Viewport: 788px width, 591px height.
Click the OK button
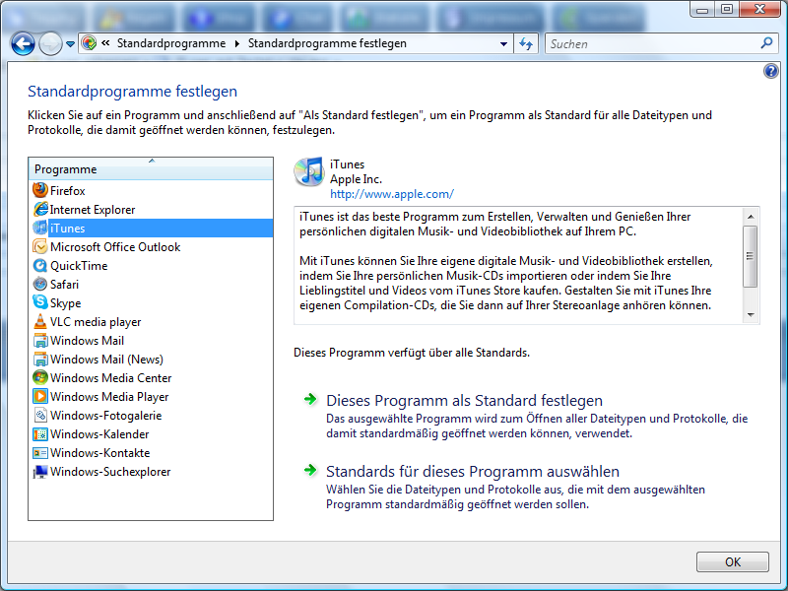pyautogui.click(x=732, y=561)
